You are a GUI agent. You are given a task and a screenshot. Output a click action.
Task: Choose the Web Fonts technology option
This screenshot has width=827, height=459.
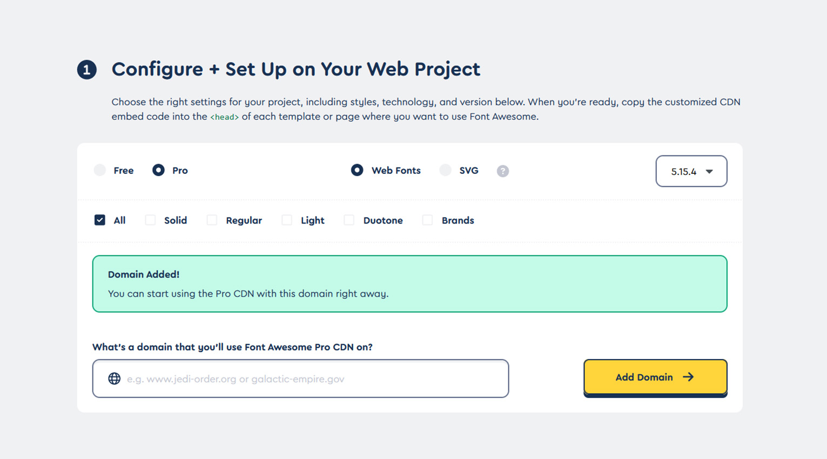click(357, 170)
